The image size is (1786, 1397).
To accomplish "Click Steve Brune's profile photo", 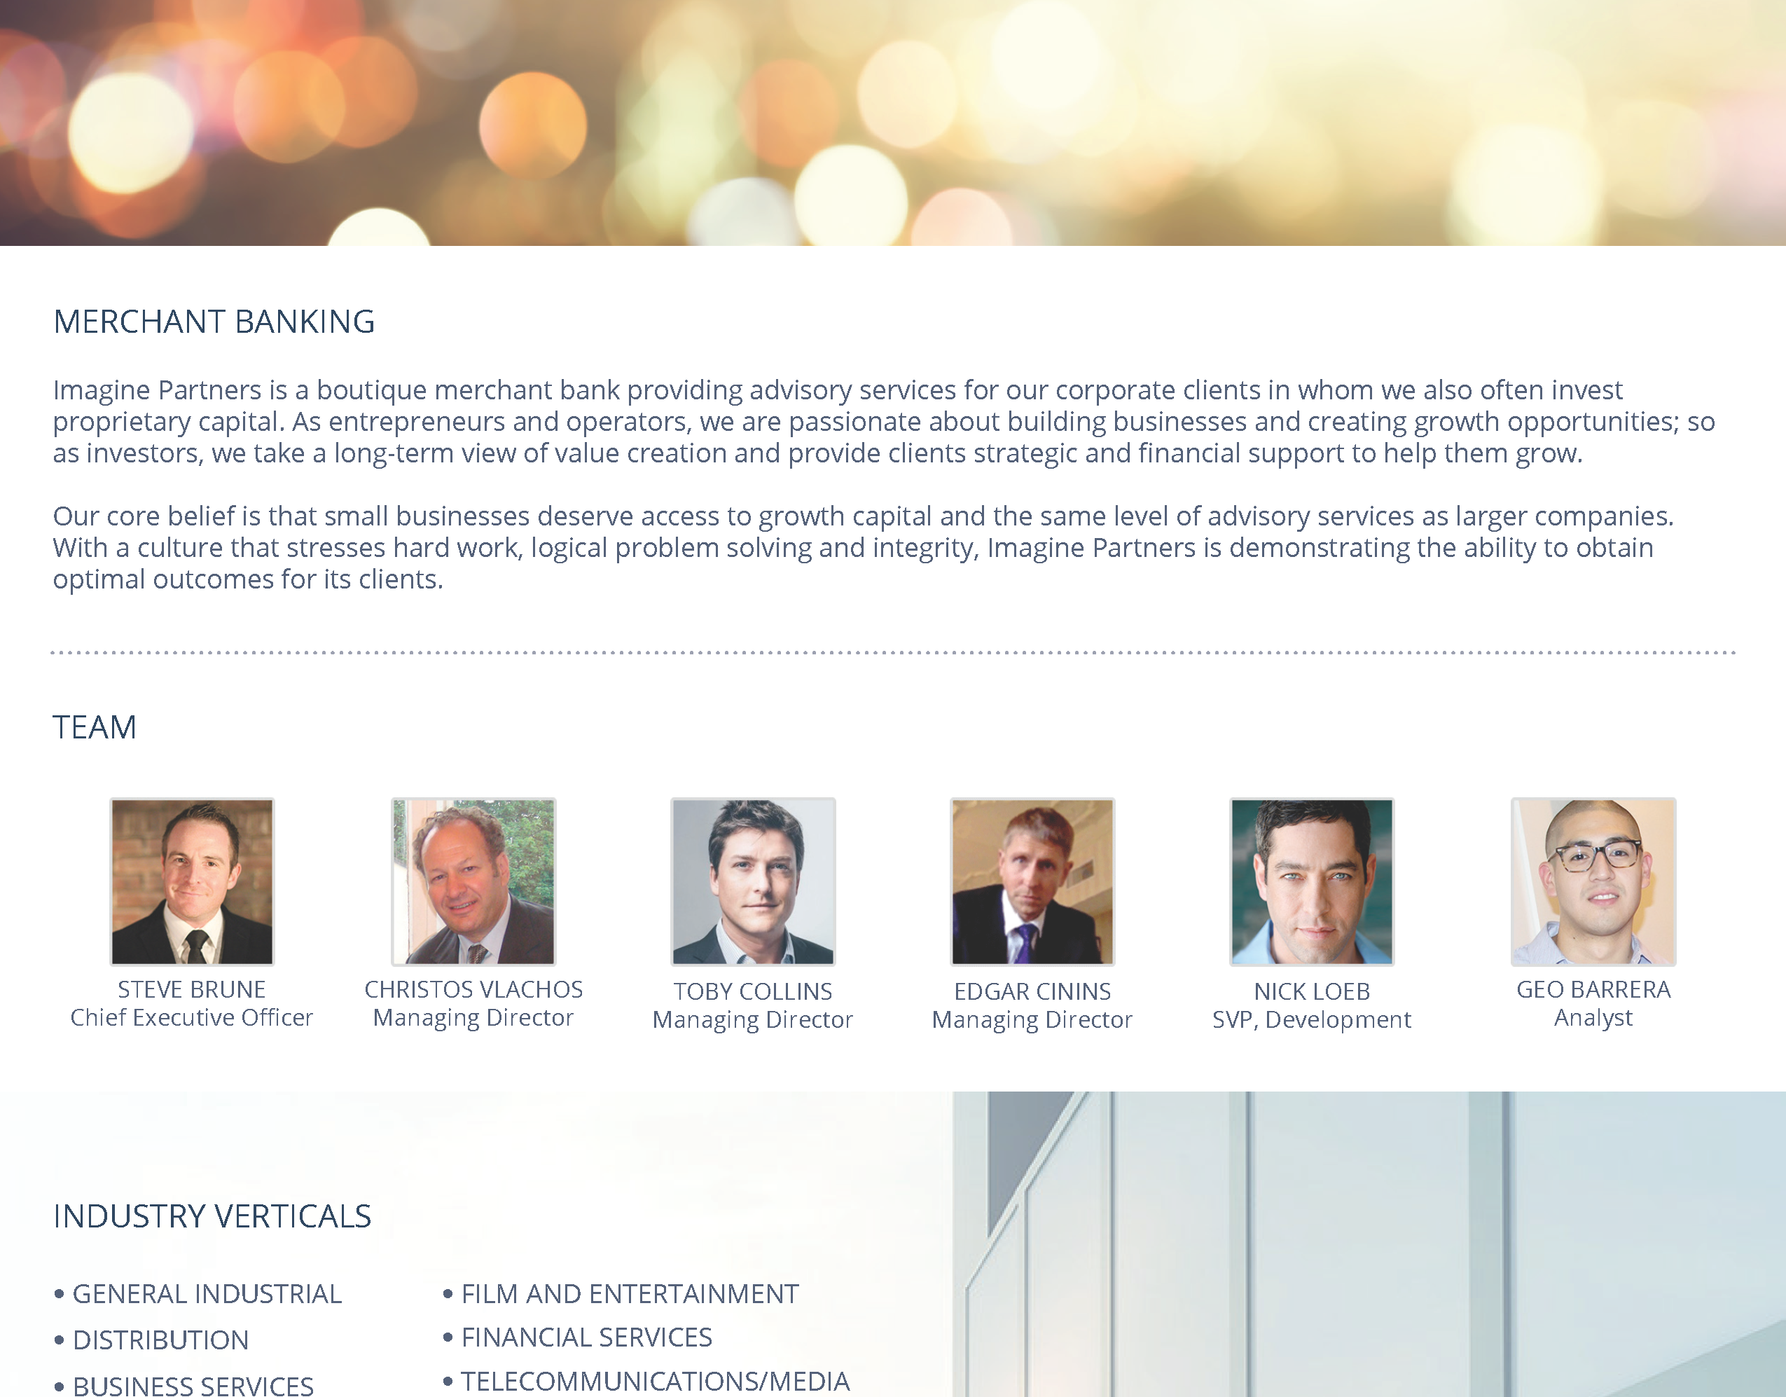I will pos(192,882).
